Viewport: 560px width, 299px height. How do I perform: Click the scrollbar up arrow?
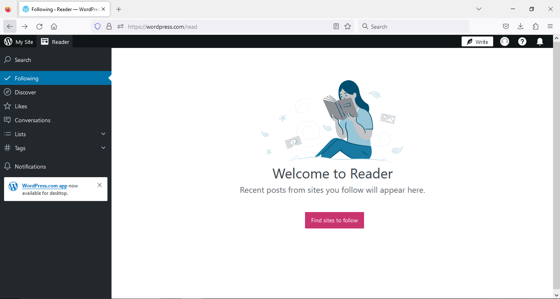click(x=556, y=38)
